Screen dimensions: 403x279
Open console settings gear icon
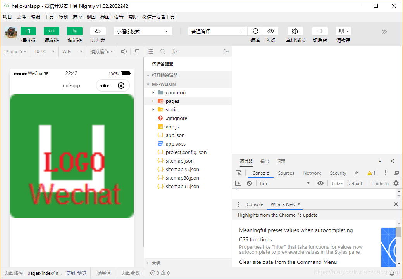pyautogui.click(x=396, y=183)
